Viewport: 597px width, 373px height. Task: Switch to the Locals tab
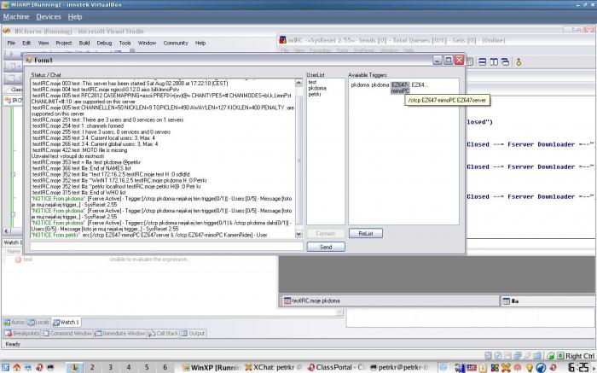(x=39, y=323)
